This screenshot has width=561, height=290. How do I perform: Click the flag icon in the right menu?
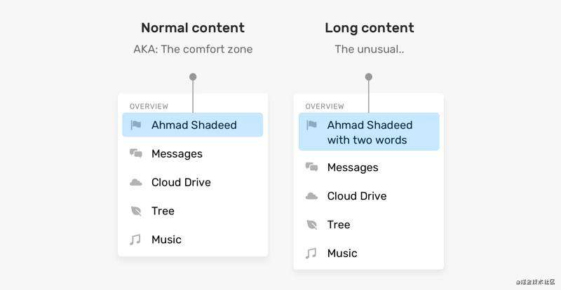point(311,125)
